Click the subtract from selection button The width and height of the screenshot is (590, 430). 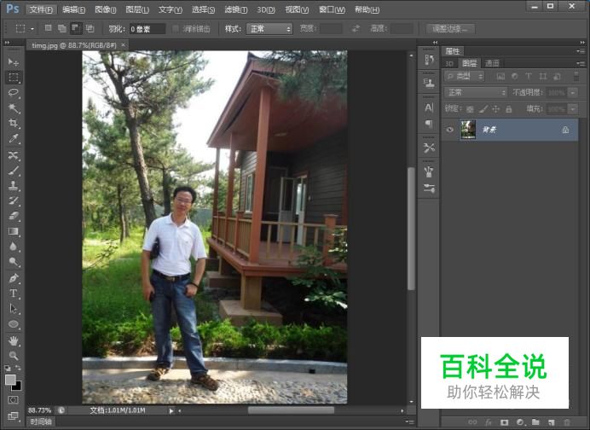pyautogui.click(x=76, y=28)
